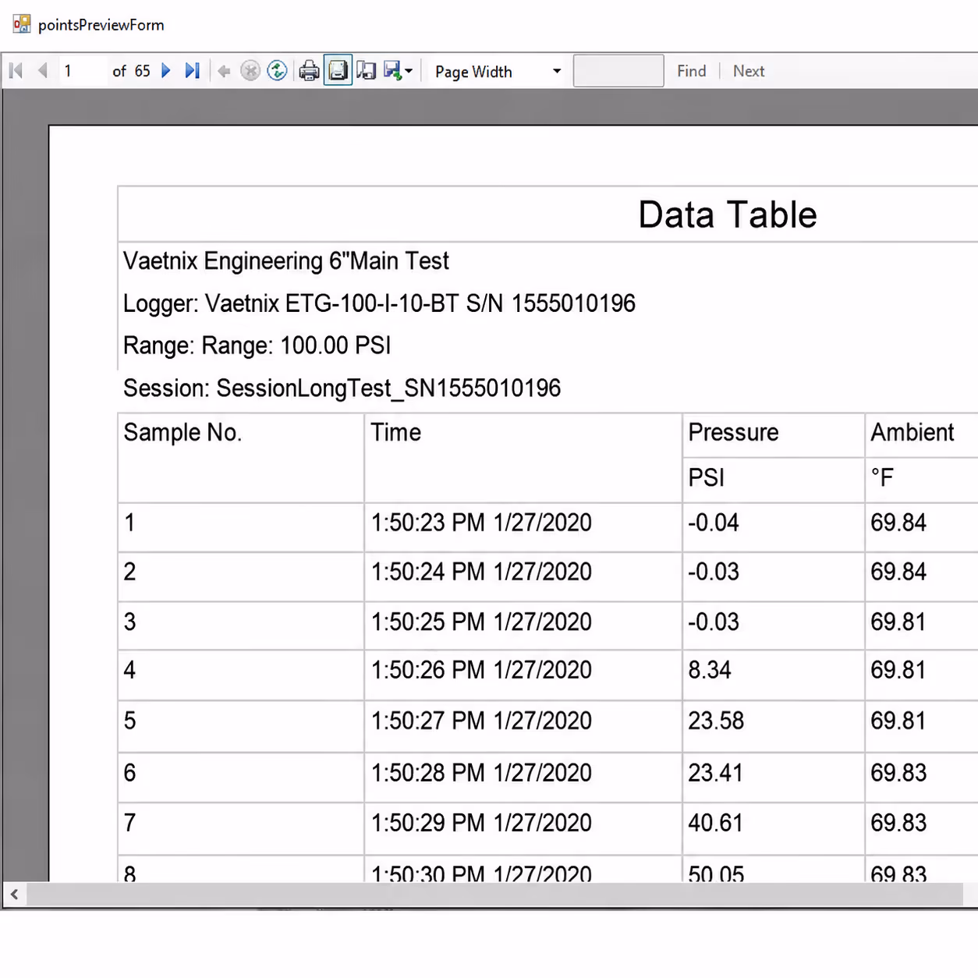Click the "Range: Range: 100.00 PSI" line
The image size is (978, 978).
(257, 345)
